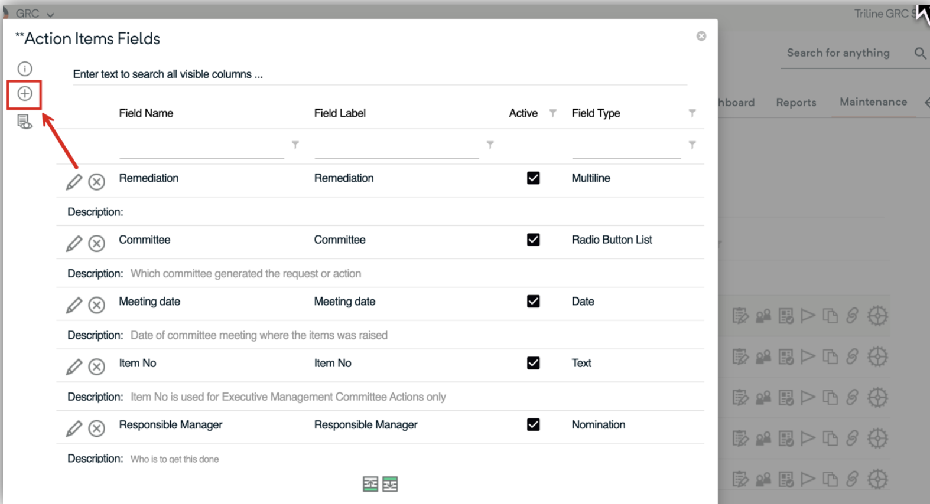Edit the Remediation field with pencil icon
The height and width of the screenshot is (504, 930).
[74, 182]
